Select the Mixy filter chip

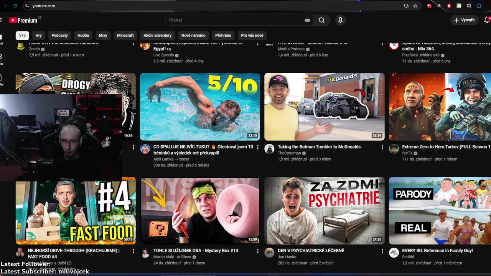[103, 35]
